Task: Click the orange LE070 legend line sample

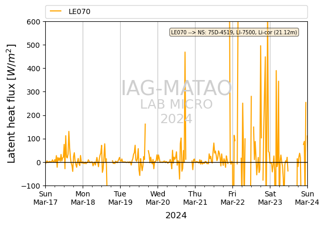Action: (56, 11)
